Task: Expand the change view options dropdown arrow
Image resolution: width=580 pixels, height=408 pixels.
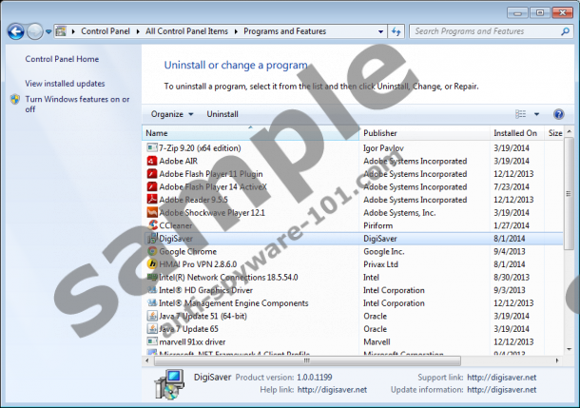Action: point(536,114)
